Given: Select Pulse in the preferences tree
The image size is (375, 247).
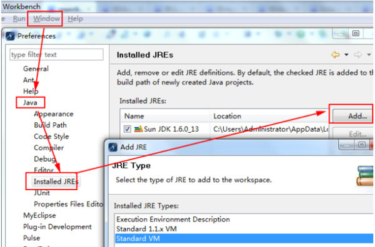Looking at the screenshot, I should click(32, 238).
